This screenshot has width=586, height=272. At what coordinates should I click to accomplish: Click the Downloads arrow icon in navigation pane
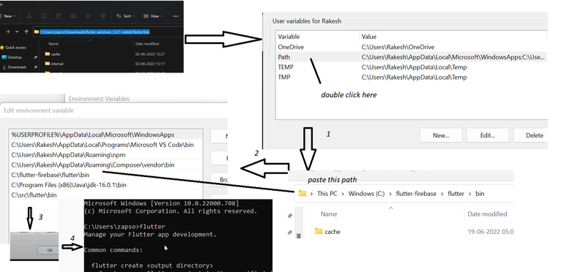click(4, 67)
